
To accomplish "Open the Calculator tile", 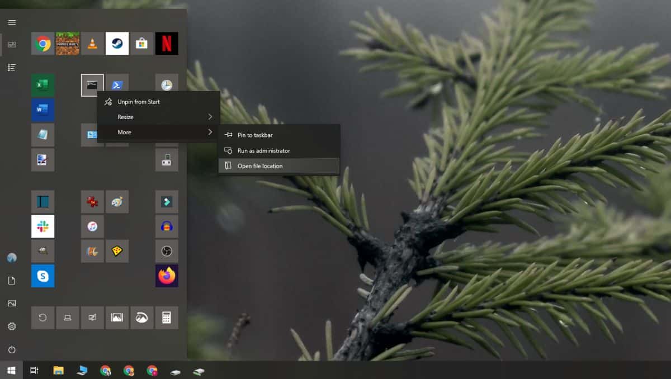I will (x=167, y=318).
